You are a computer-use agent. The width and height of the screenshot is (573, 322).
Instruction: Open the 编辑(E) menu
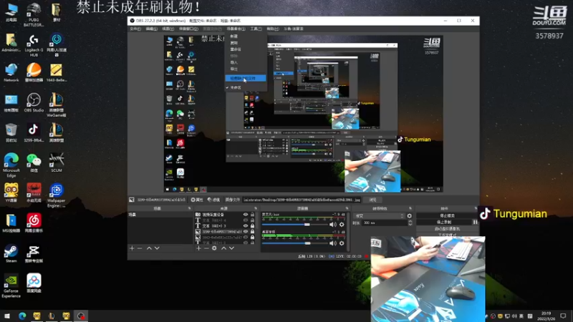152,29
